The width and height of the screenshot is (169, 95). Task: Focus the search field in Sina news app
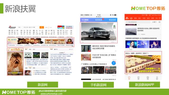(138, 22)
